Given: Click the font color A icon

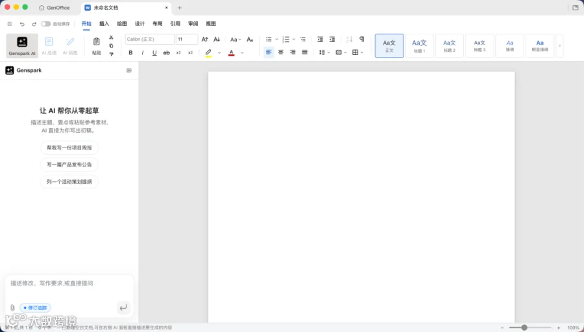Looking at the screenshot, I should click(x=231, y=52).
